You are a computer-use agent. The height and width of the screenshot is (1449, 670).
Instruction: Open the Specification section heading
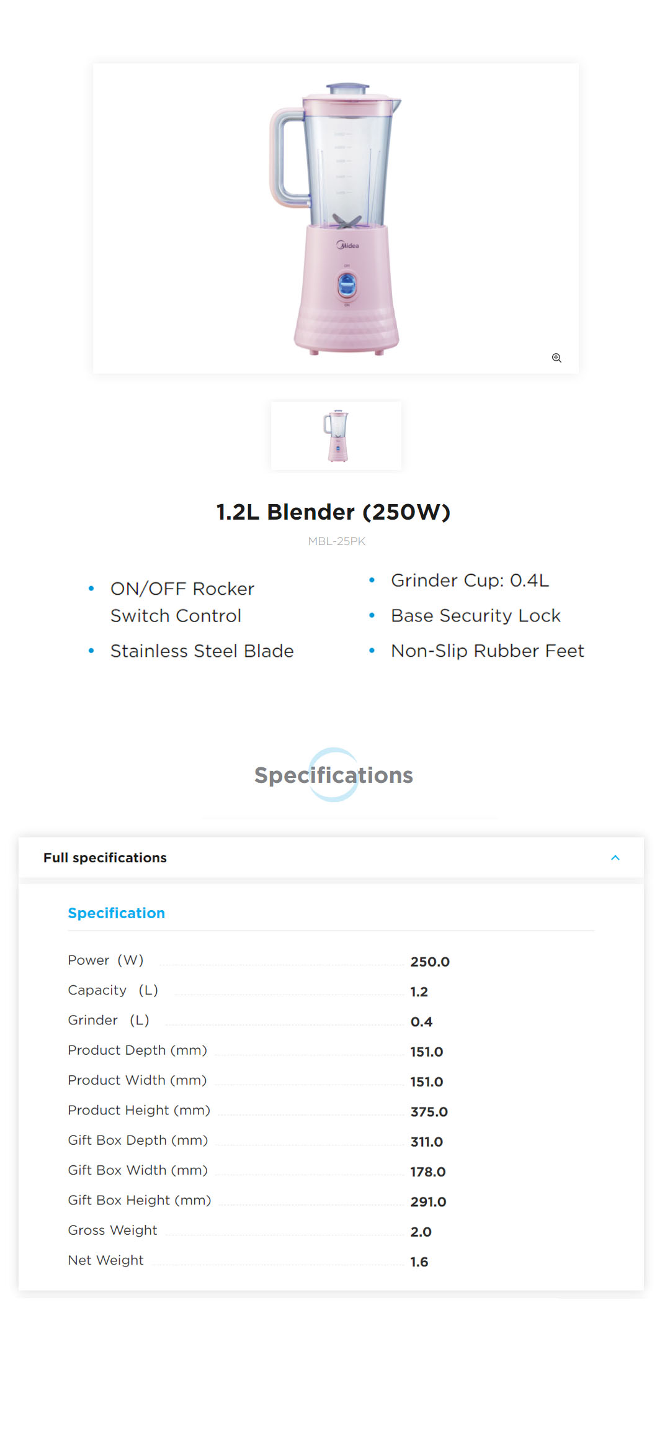click(116, 913)
